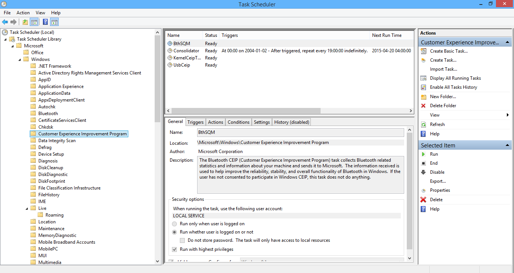Click Delete Folder with red X
This screenshot has width=514, height=273.
click(443, 106)
